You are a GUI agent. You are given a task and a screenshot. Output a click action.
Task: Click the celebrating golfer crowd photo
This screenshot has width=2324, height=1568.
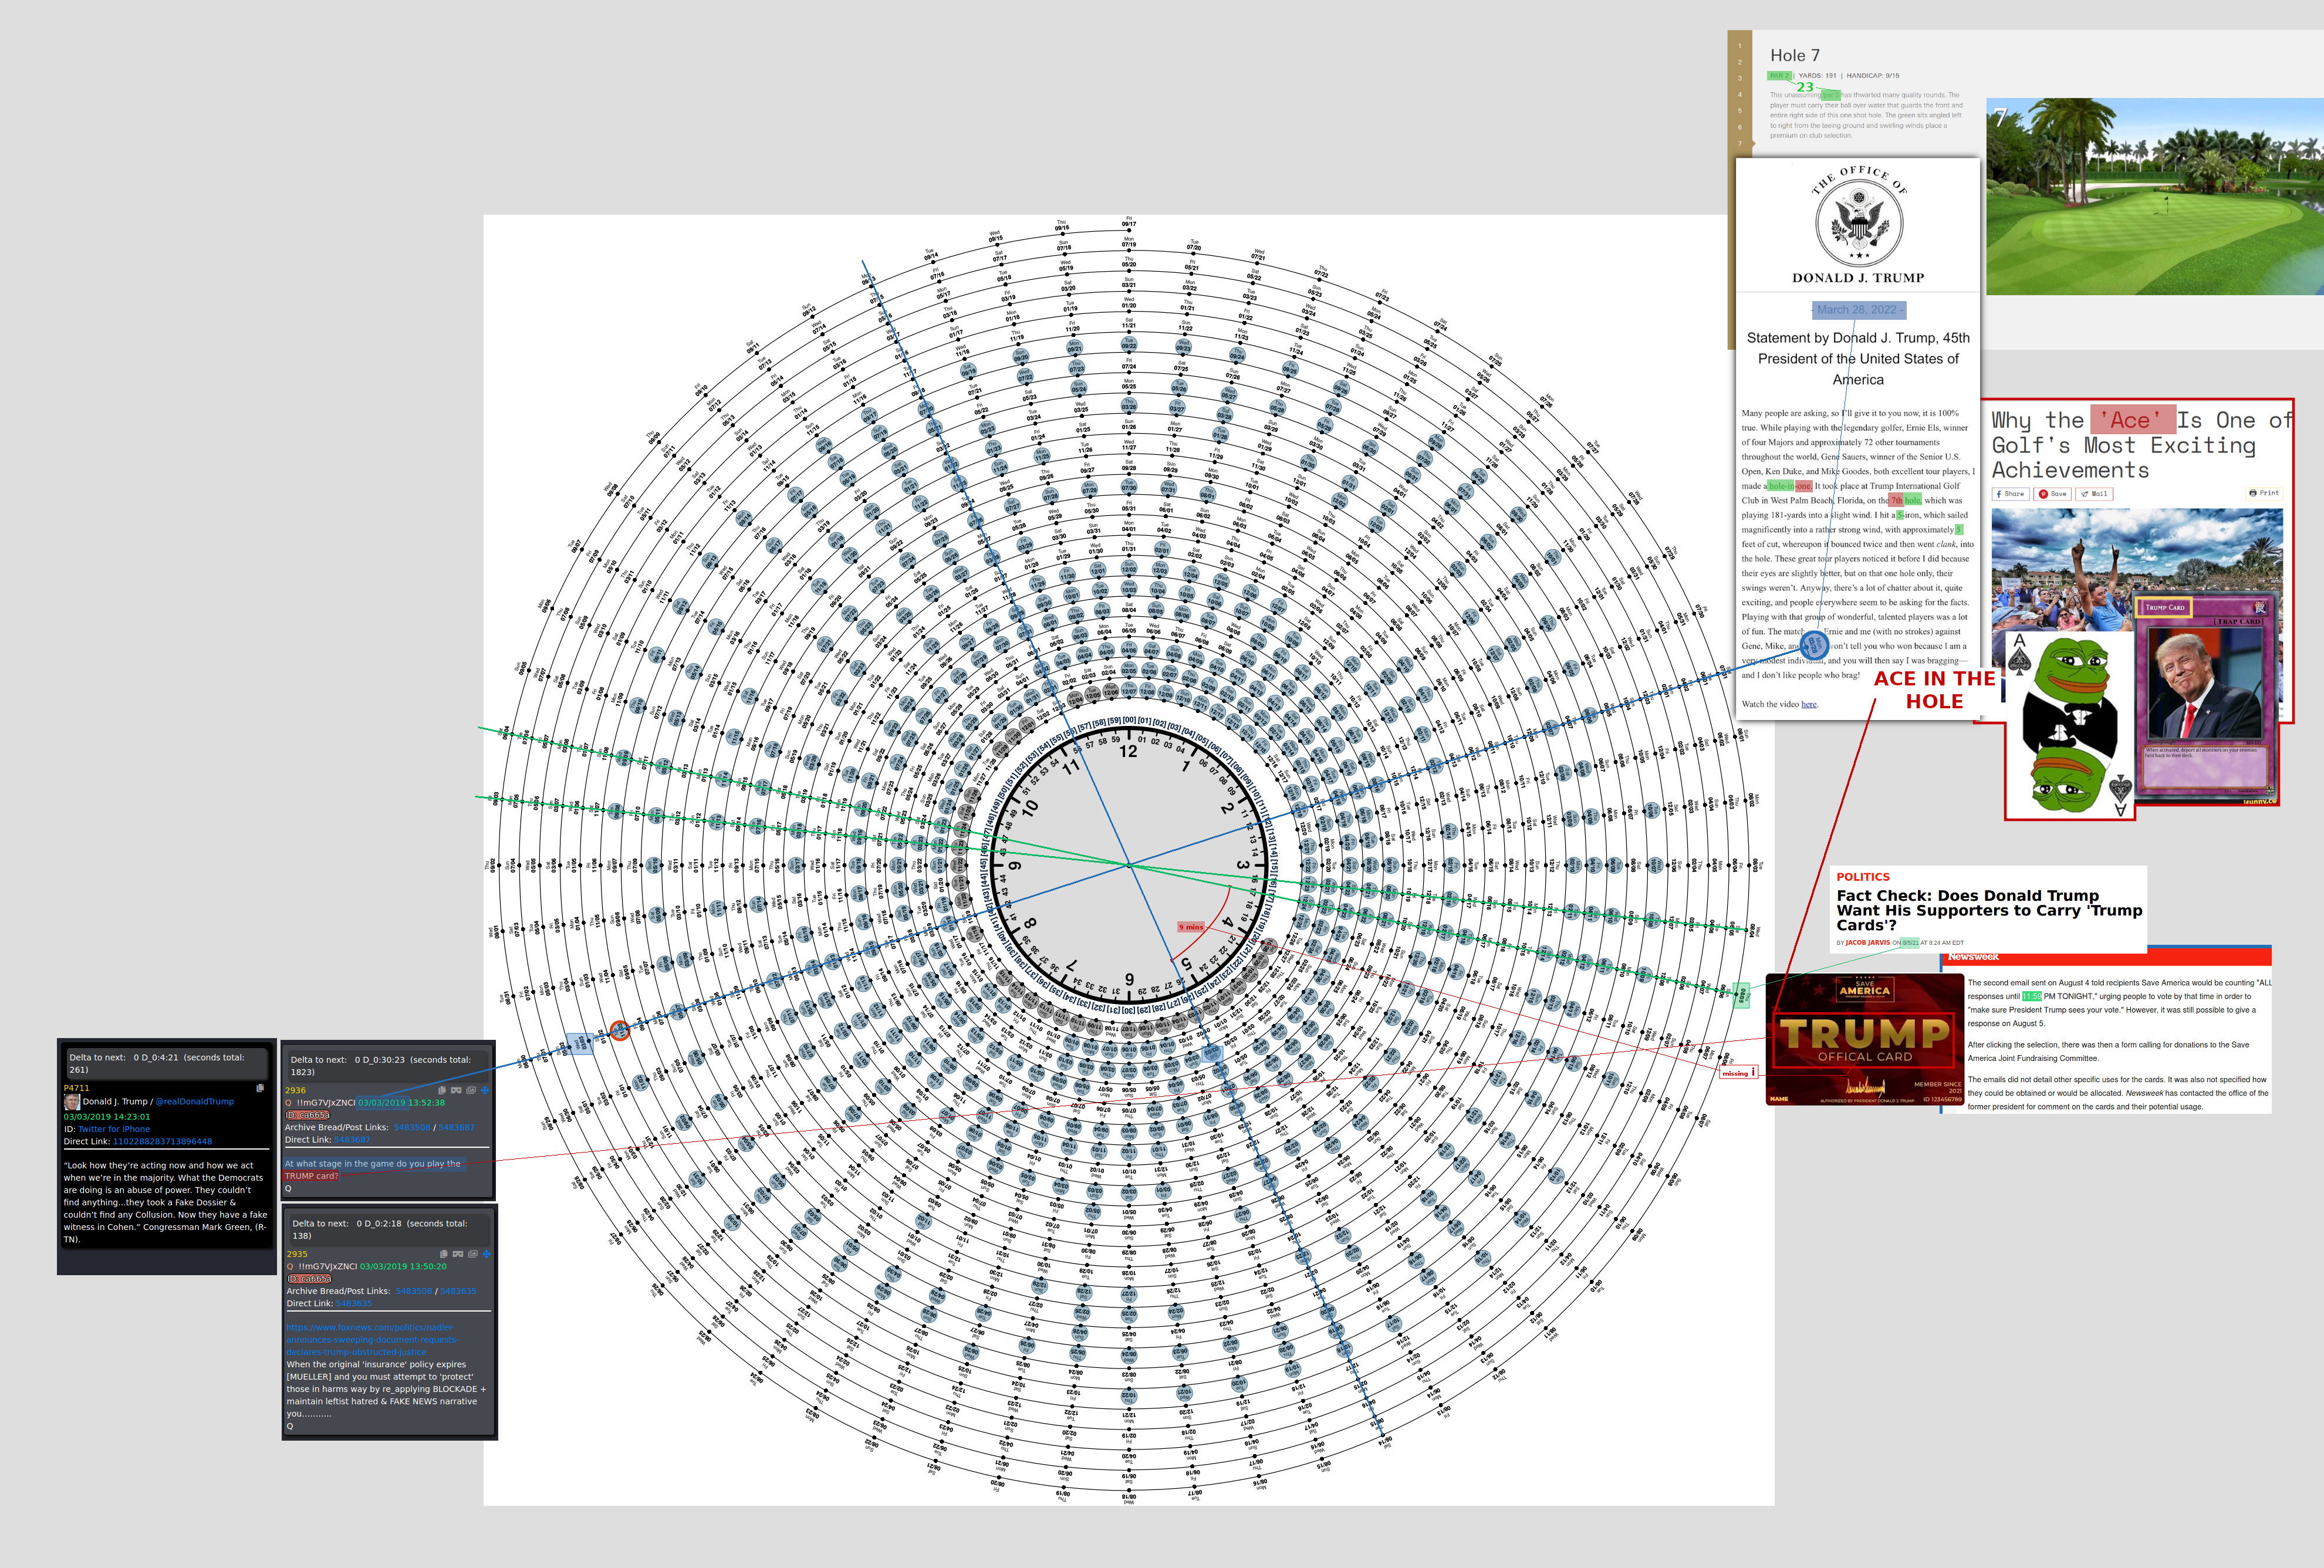(2137, 570)
